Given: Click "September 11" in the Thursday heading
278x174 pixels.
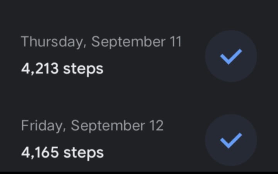Looking at the screenshot, I should [136, 42].
